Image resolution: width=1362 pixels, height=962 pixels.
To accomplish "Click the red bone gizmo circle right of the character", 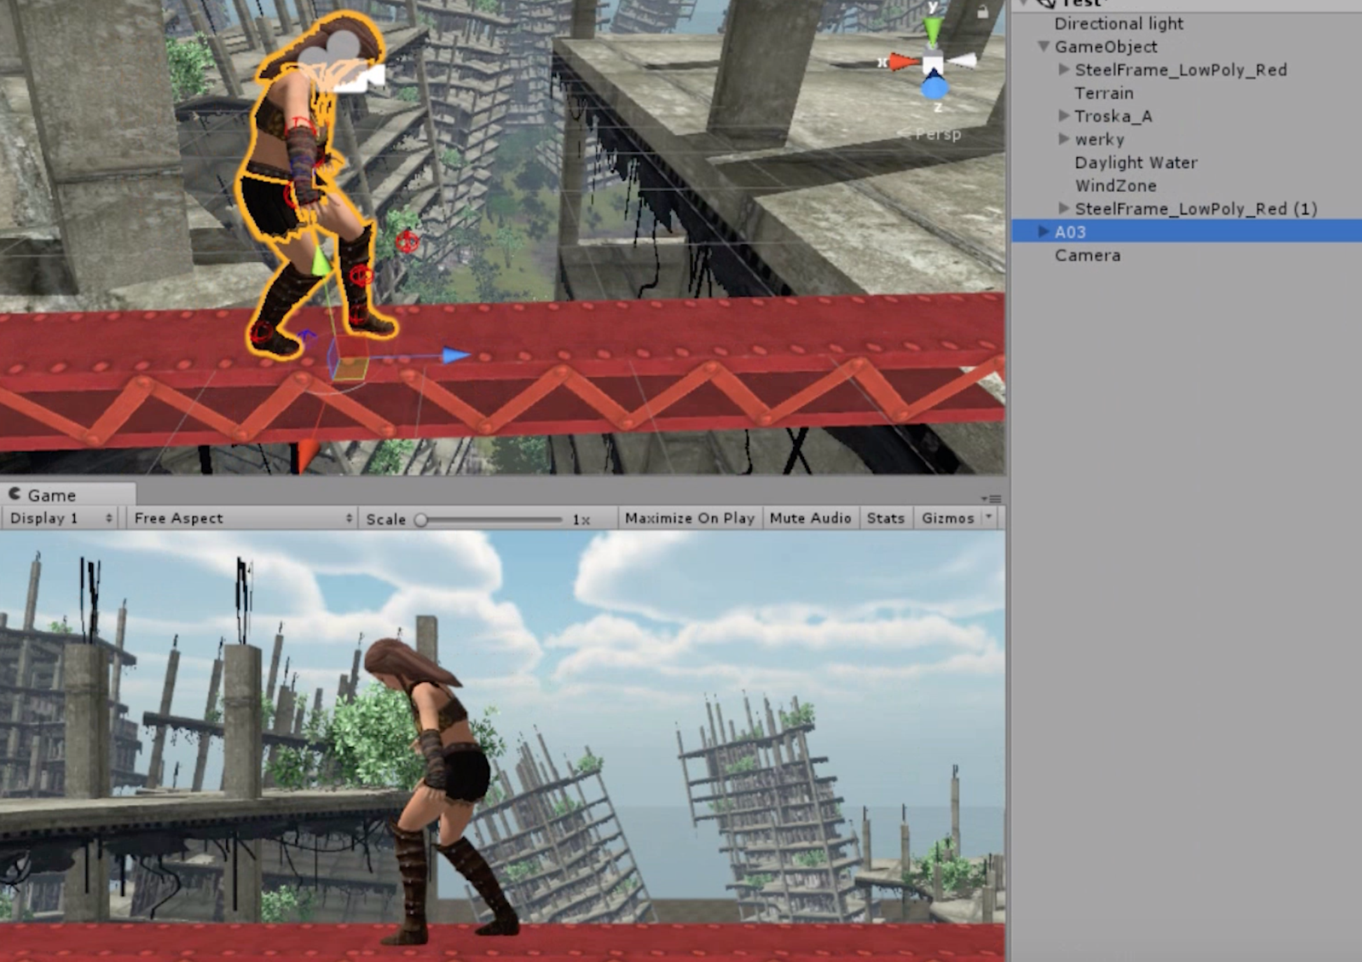I will tap(407, 242).
